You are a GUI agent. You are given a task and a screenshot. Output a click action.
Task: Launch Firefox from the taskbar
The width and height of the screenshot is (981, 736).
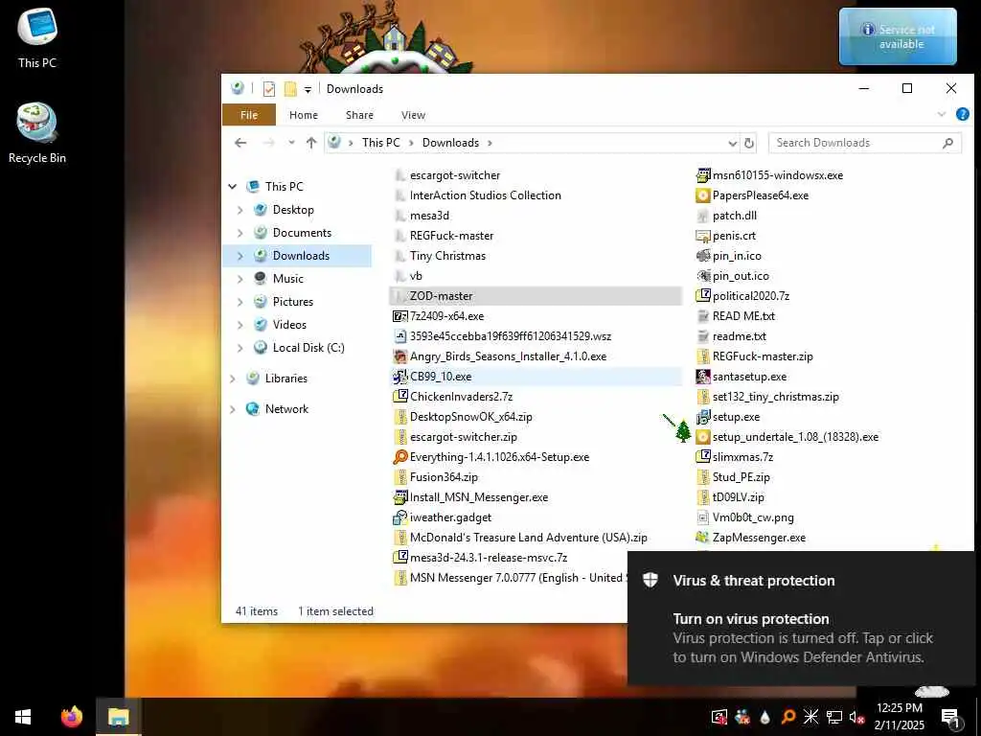pos(71,717)
